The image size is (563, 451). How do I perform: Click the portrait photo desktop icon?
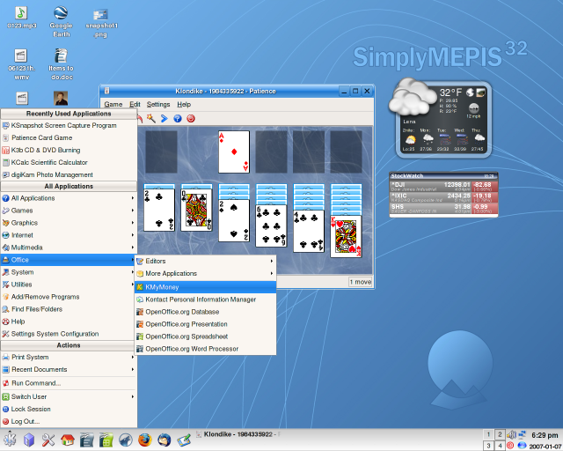coord(61,98)
